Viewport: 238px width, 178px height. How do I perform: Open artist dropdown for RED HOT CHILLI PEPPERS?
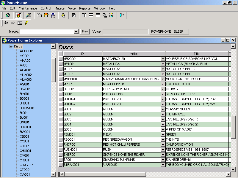click(x=163, y=144)
